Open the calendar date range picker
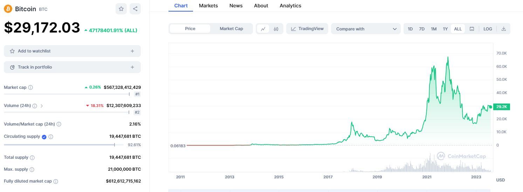 tap(472, 29)
